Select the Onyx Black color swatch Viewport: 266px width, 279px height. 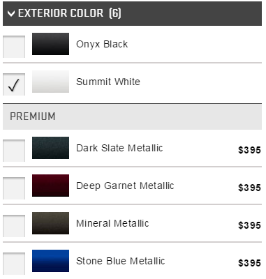coord(50,44)
